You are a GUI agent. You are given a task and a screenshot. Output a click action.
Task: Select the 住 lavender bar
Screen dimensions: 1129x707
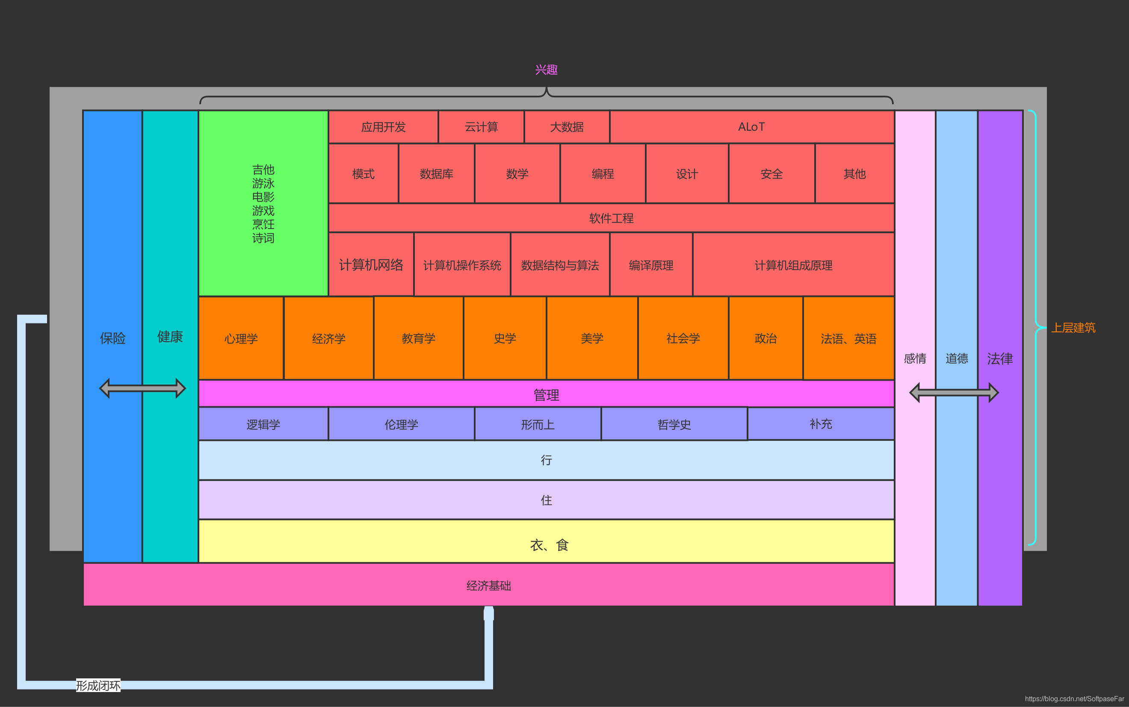click(x=546, y=500)
